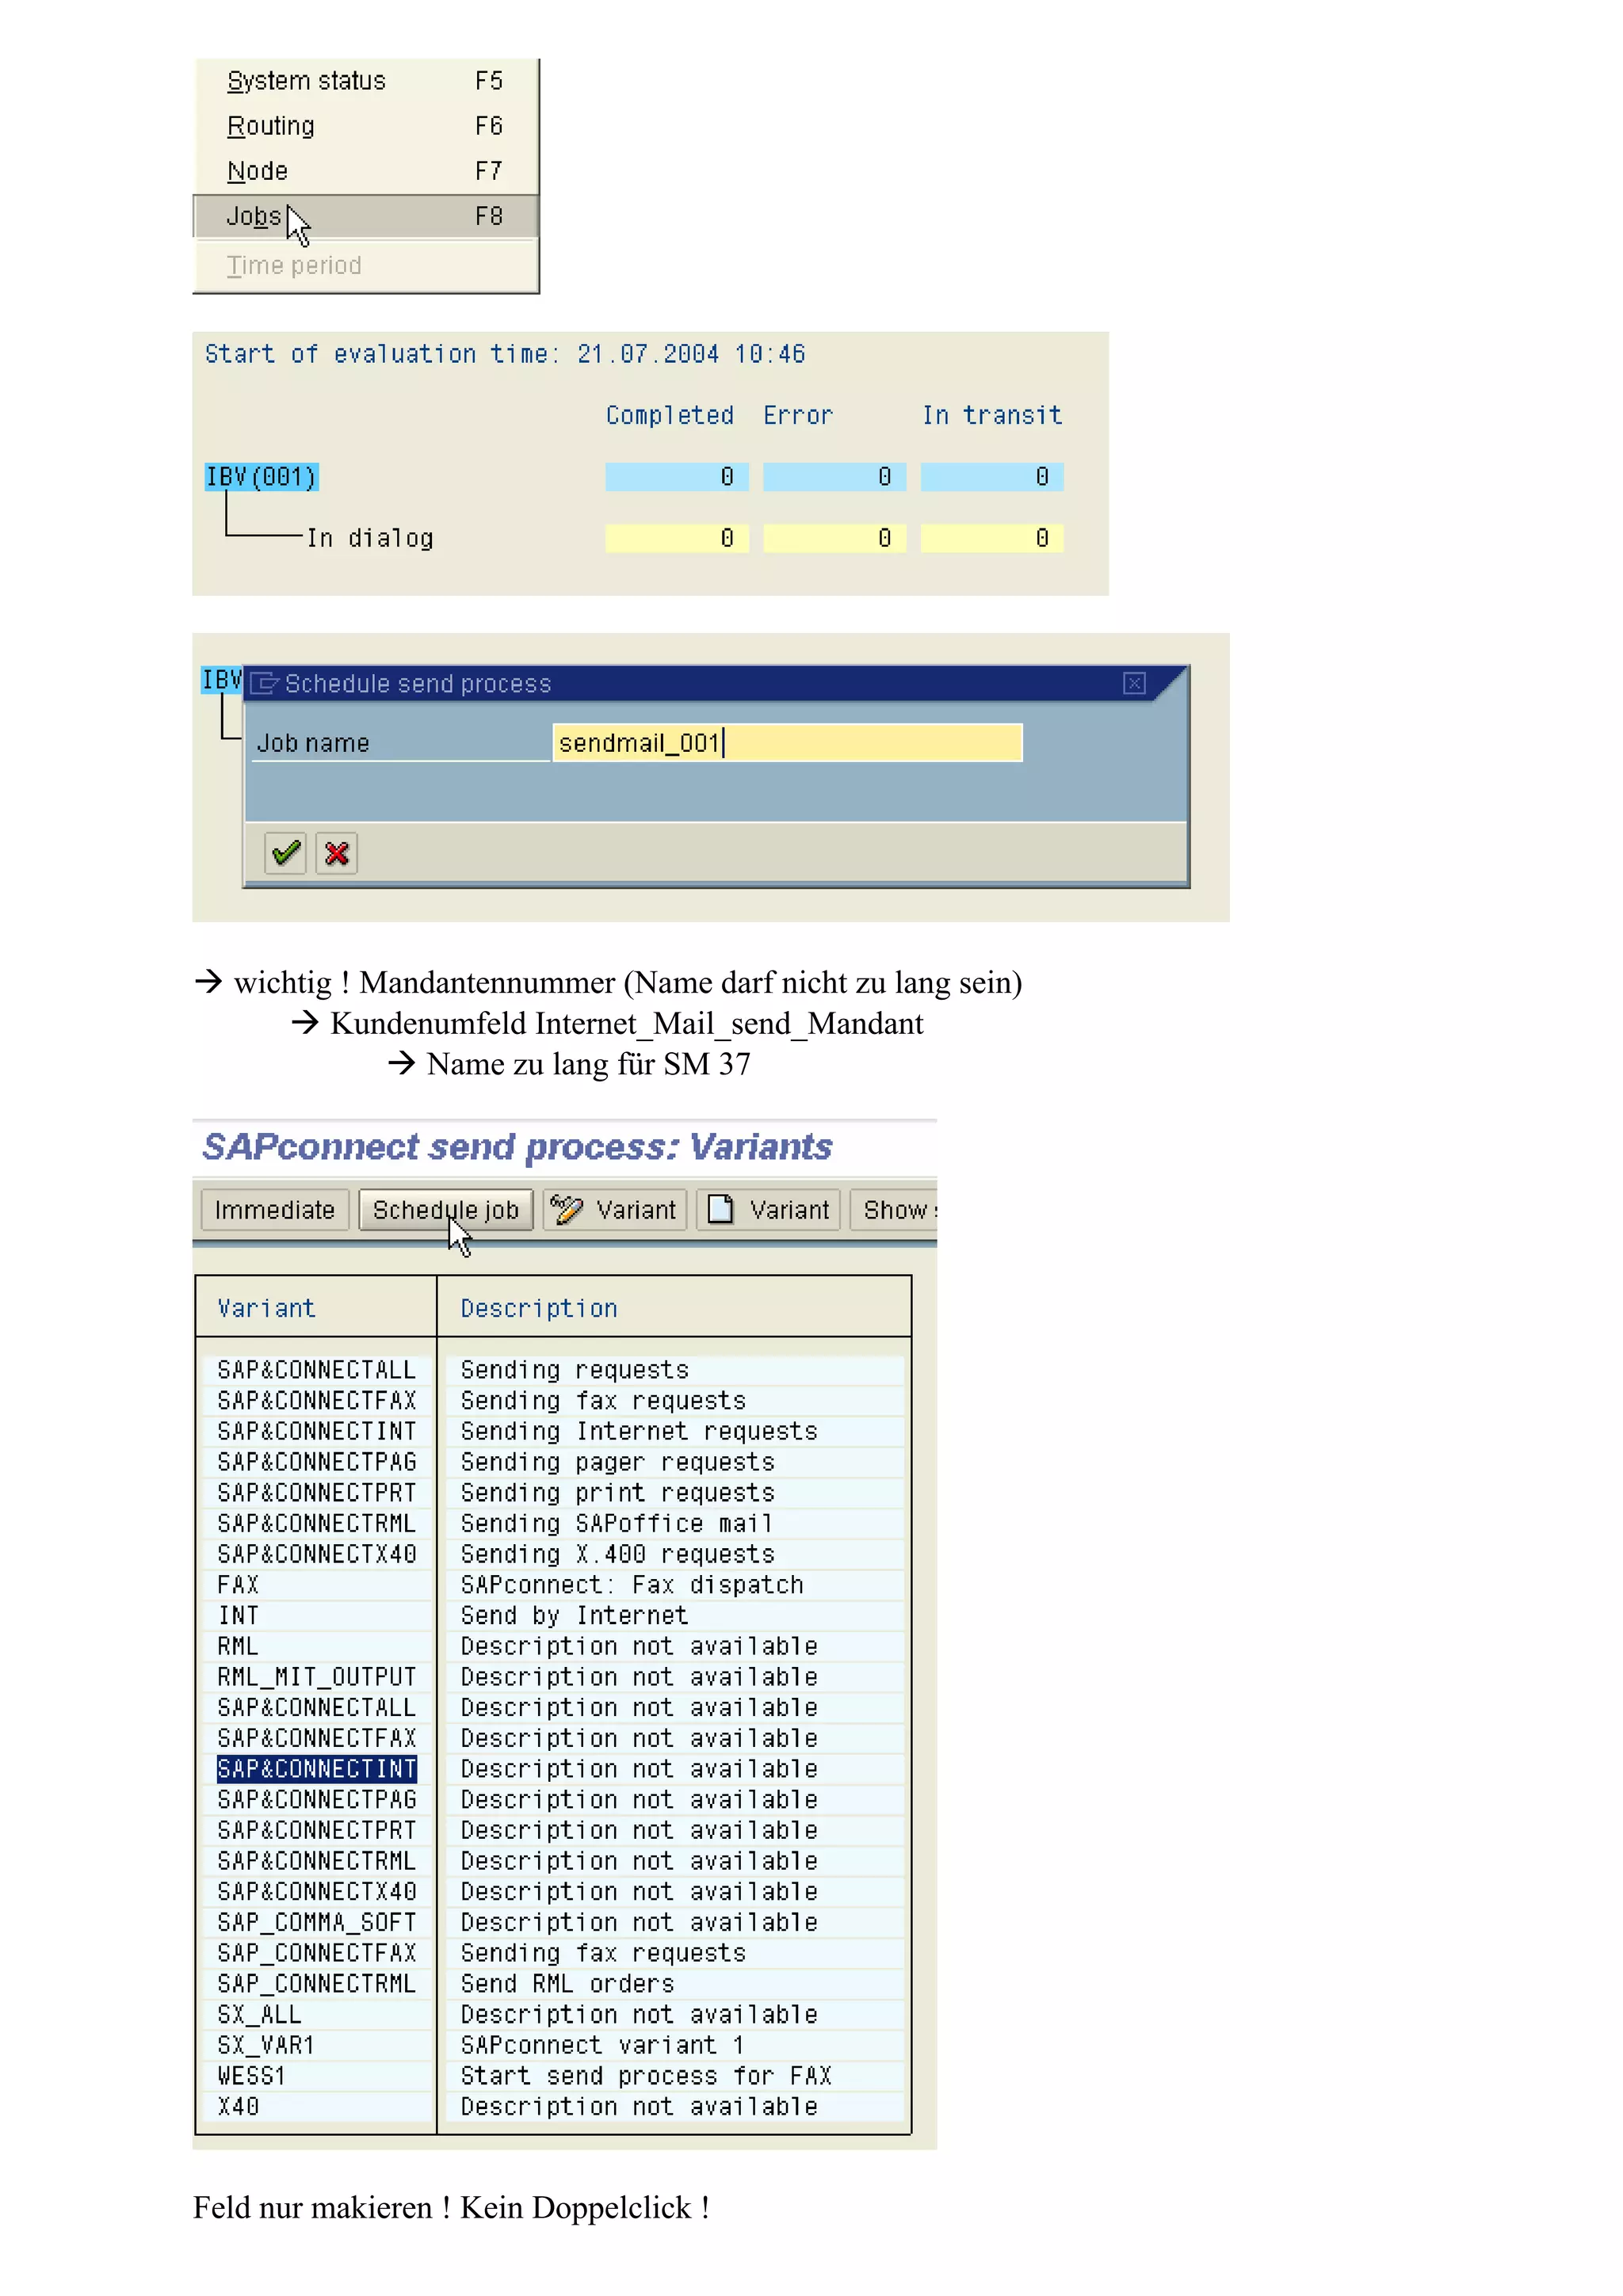The height and width of the screenshot is (2296, 1623).
Task: Choose the Node menu entry
Action: pyautogui.click(x=366, y=171)
